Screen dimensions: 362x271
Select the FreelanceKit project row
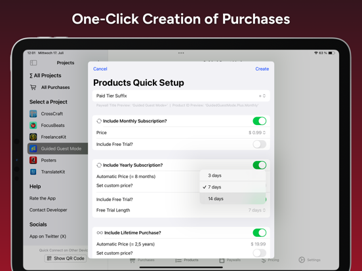click(x=58, y=137)
